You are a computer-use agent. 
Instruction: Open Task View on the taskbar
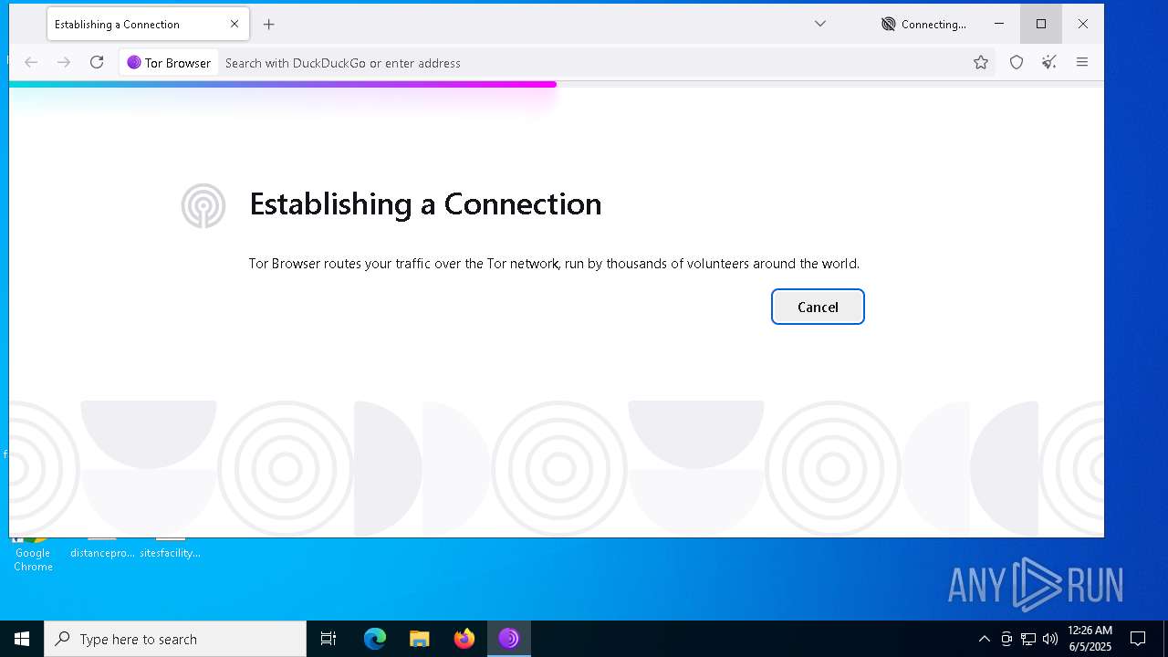[x=328, y=639]
